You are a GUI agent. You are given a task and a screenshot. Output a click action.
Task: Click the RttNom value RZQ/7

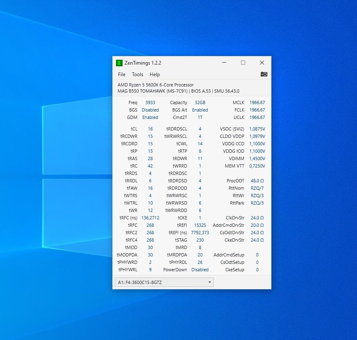257,188
